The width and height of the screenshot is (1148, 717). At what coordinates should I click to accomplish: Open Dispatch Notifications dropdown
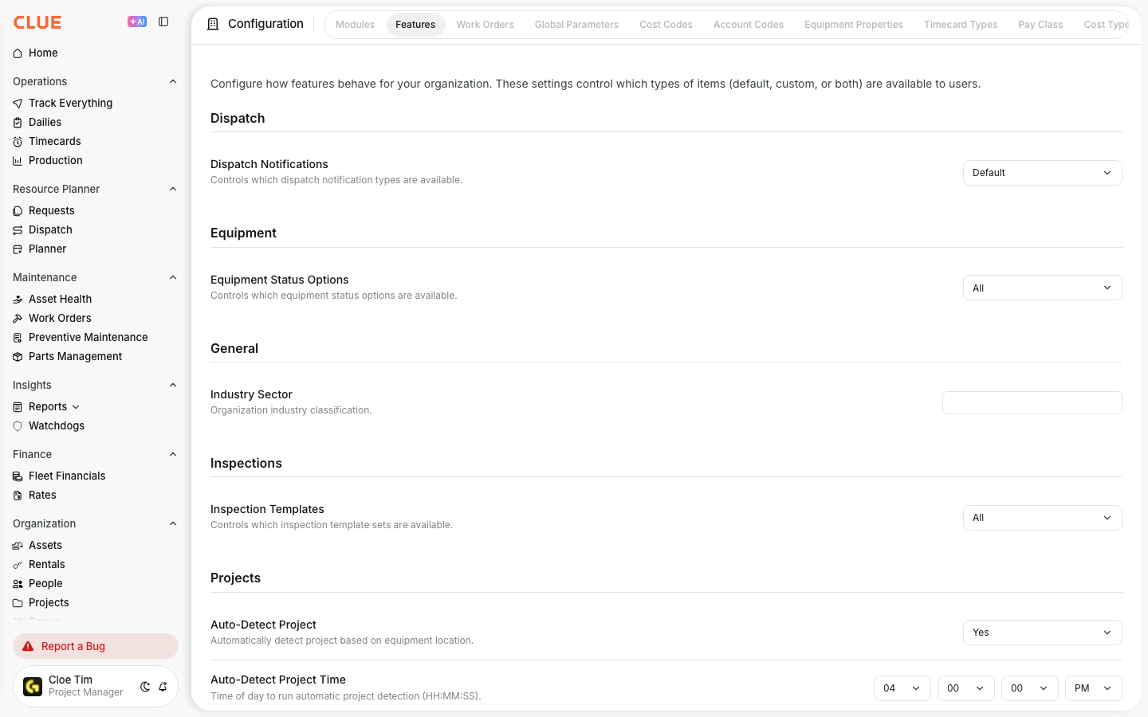(1042, 173)
